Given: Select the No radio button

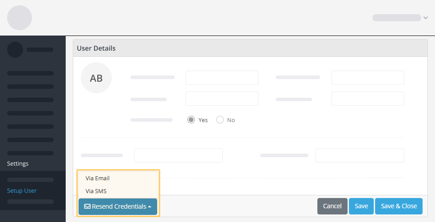Looking at the screenshot, I should (x=220, y=120).
